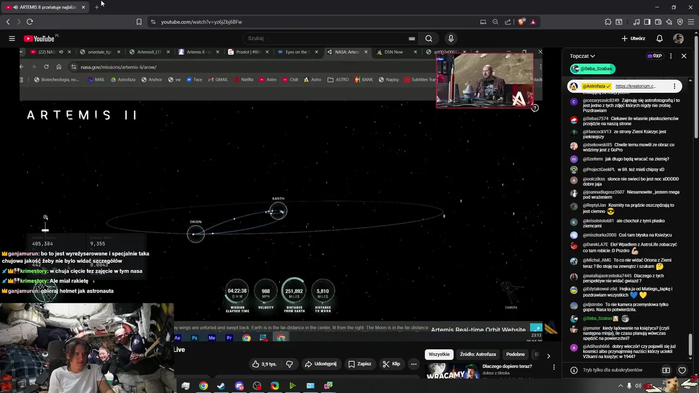Viewport: 699px width, 393px height.
Task: Dislike the video
Action: pos(289,364)
